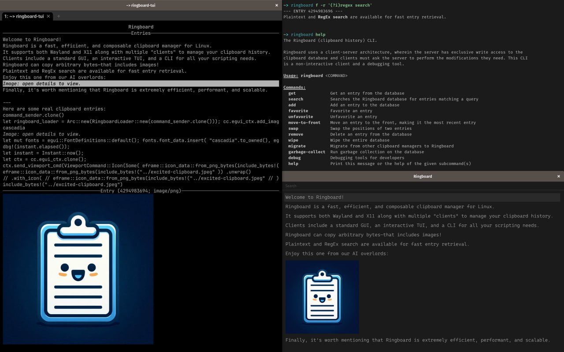Image resolution: width=564 pixels, height=352 pixels.
Task: Pick the 'command_sender.clone()' entry in the TUI
Action: point(33,115)
